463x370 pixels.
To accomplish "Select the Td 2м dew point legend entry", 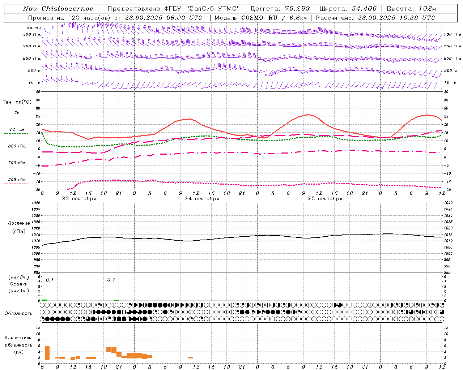I will pos(17,129).
